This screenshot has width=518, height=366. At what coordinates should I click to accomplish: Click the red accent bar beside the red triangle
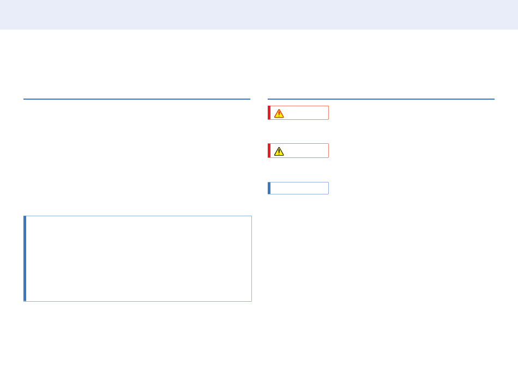pyautogui.click(x=269, y=113)
